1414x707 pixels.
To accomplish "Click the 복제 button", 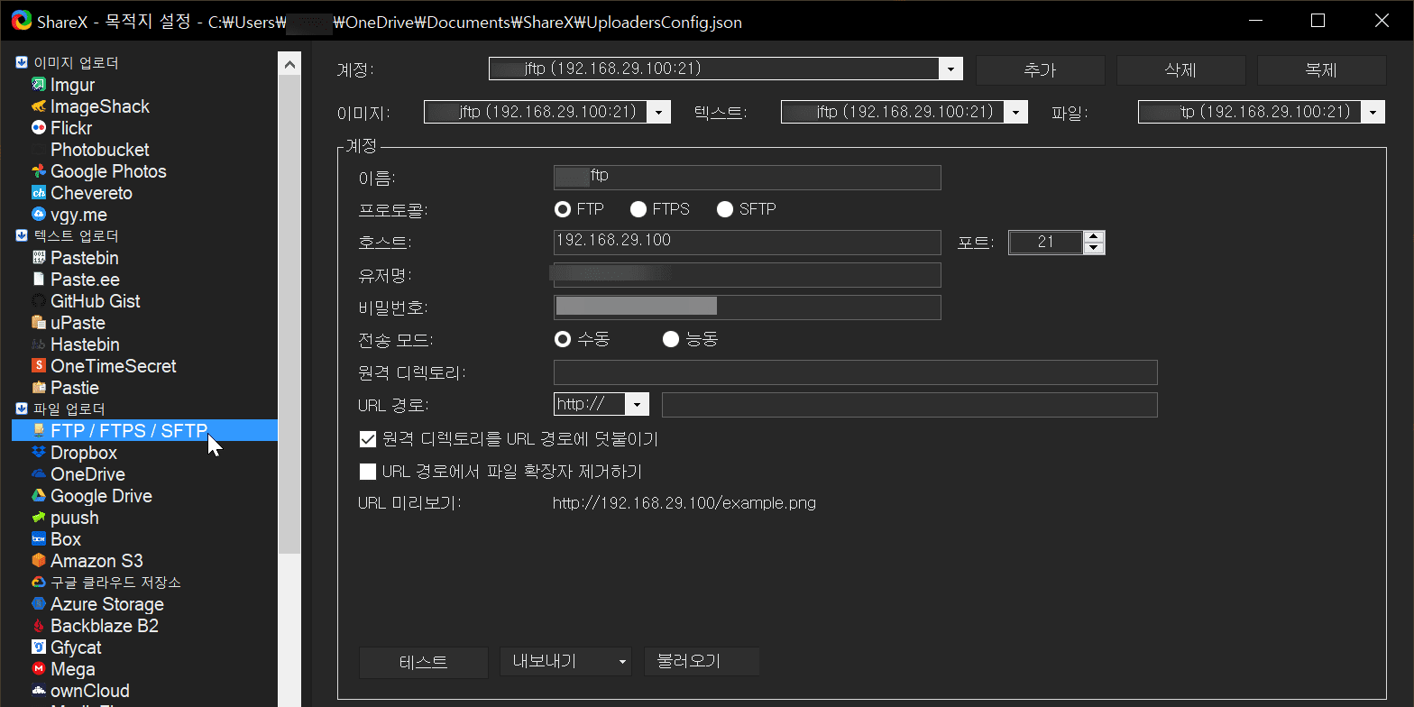I will coord(1321,70).
